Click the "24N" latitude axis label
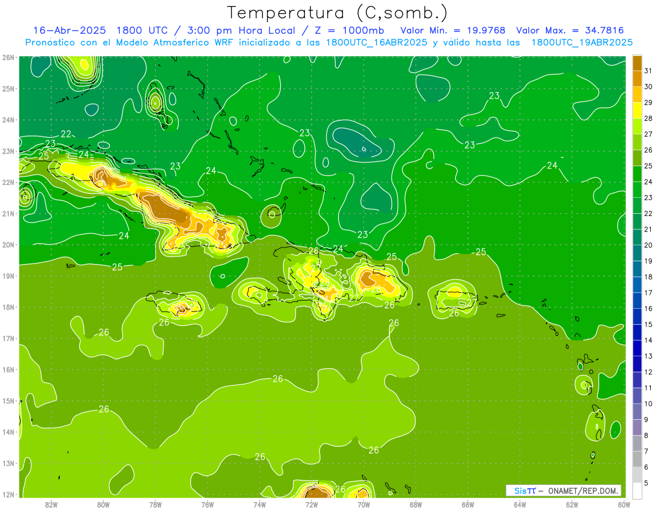 tap(8, 120)
